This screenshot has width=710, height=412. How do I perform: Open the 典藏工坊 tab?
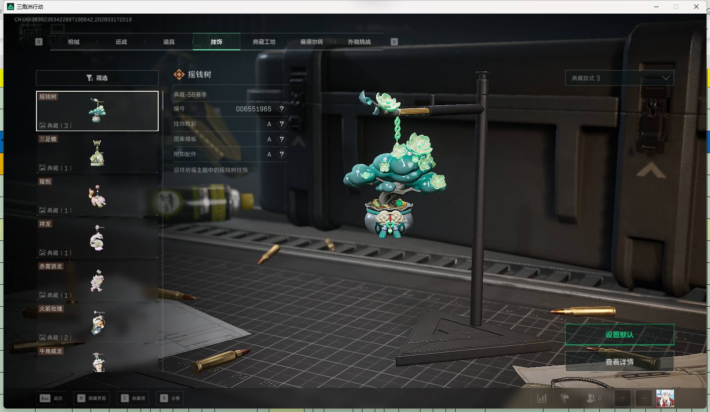point(264,42)
